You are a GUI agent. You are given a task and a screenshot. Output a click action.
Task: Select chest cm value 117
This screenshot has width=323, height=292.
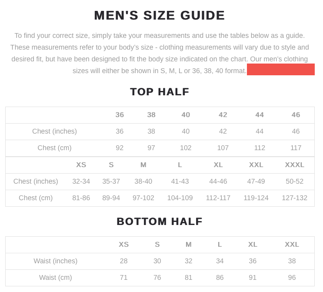click(x=296, y=148)
